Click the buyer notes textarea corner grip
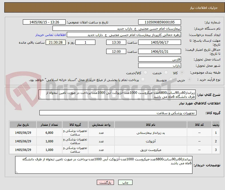This screenshot has width=225, height=190. (17, 172)
